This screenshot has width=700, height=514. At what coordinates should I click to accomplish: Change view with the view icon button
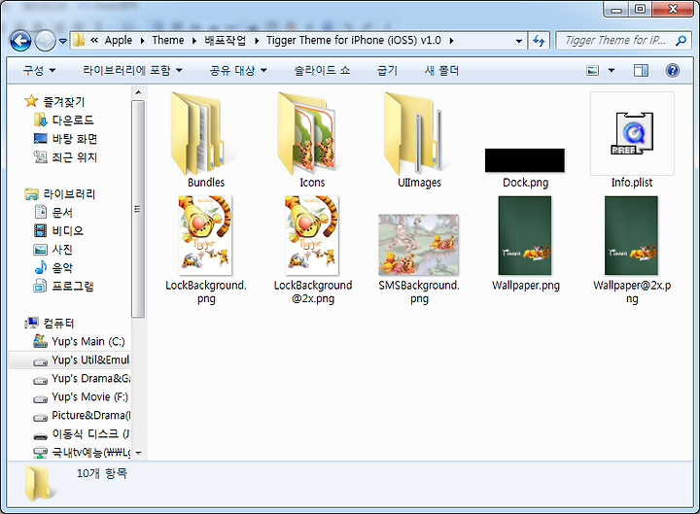pos(593,71)
